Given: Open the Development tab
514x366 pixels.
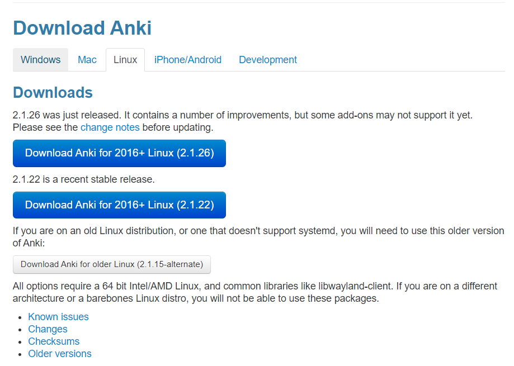Looking at the screenshot, I should click(268, 60).
